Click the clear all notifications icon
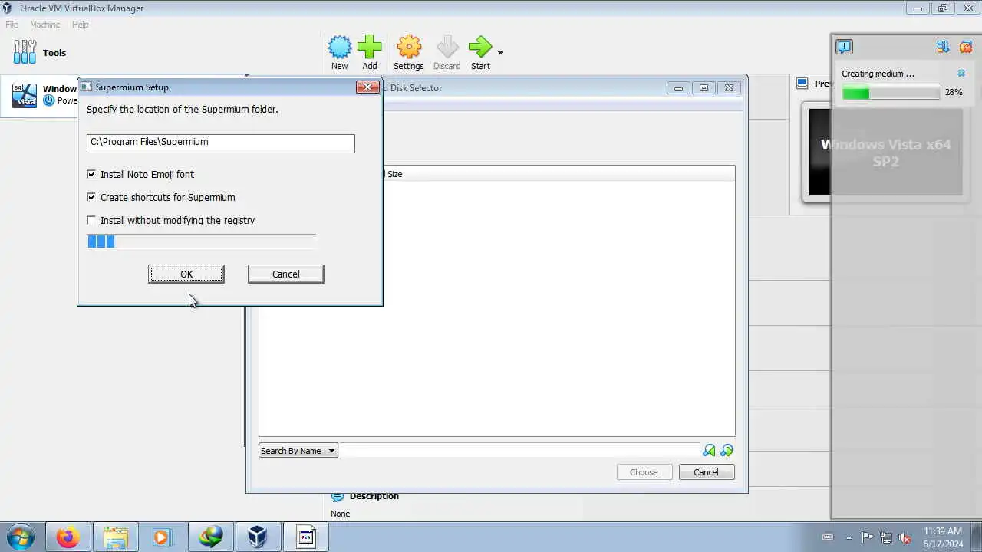Image resolution: width=982 pixels, height=552 pixels. click(x=966, y=47)
